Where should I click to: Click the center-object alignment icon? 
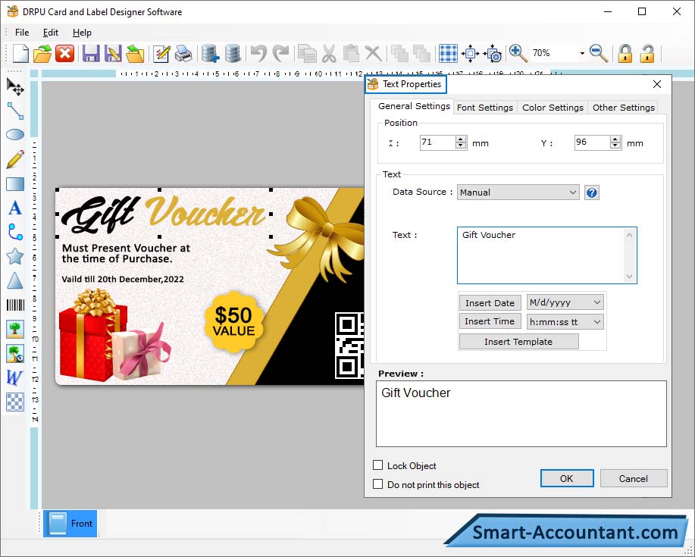470,54
